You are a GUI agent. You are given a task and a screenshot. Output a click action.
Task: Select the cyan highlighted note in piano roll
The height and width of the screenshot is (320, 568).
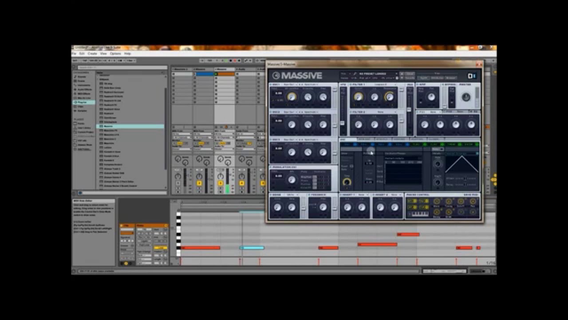click(252, 248)
